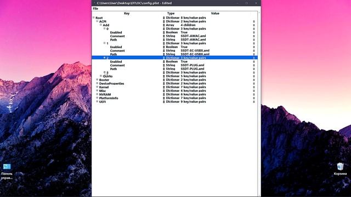Open type arrow on the Quirks row
The width and height of the screenshot is (351, 197).
pyautogui.click(x=164, y=76)
